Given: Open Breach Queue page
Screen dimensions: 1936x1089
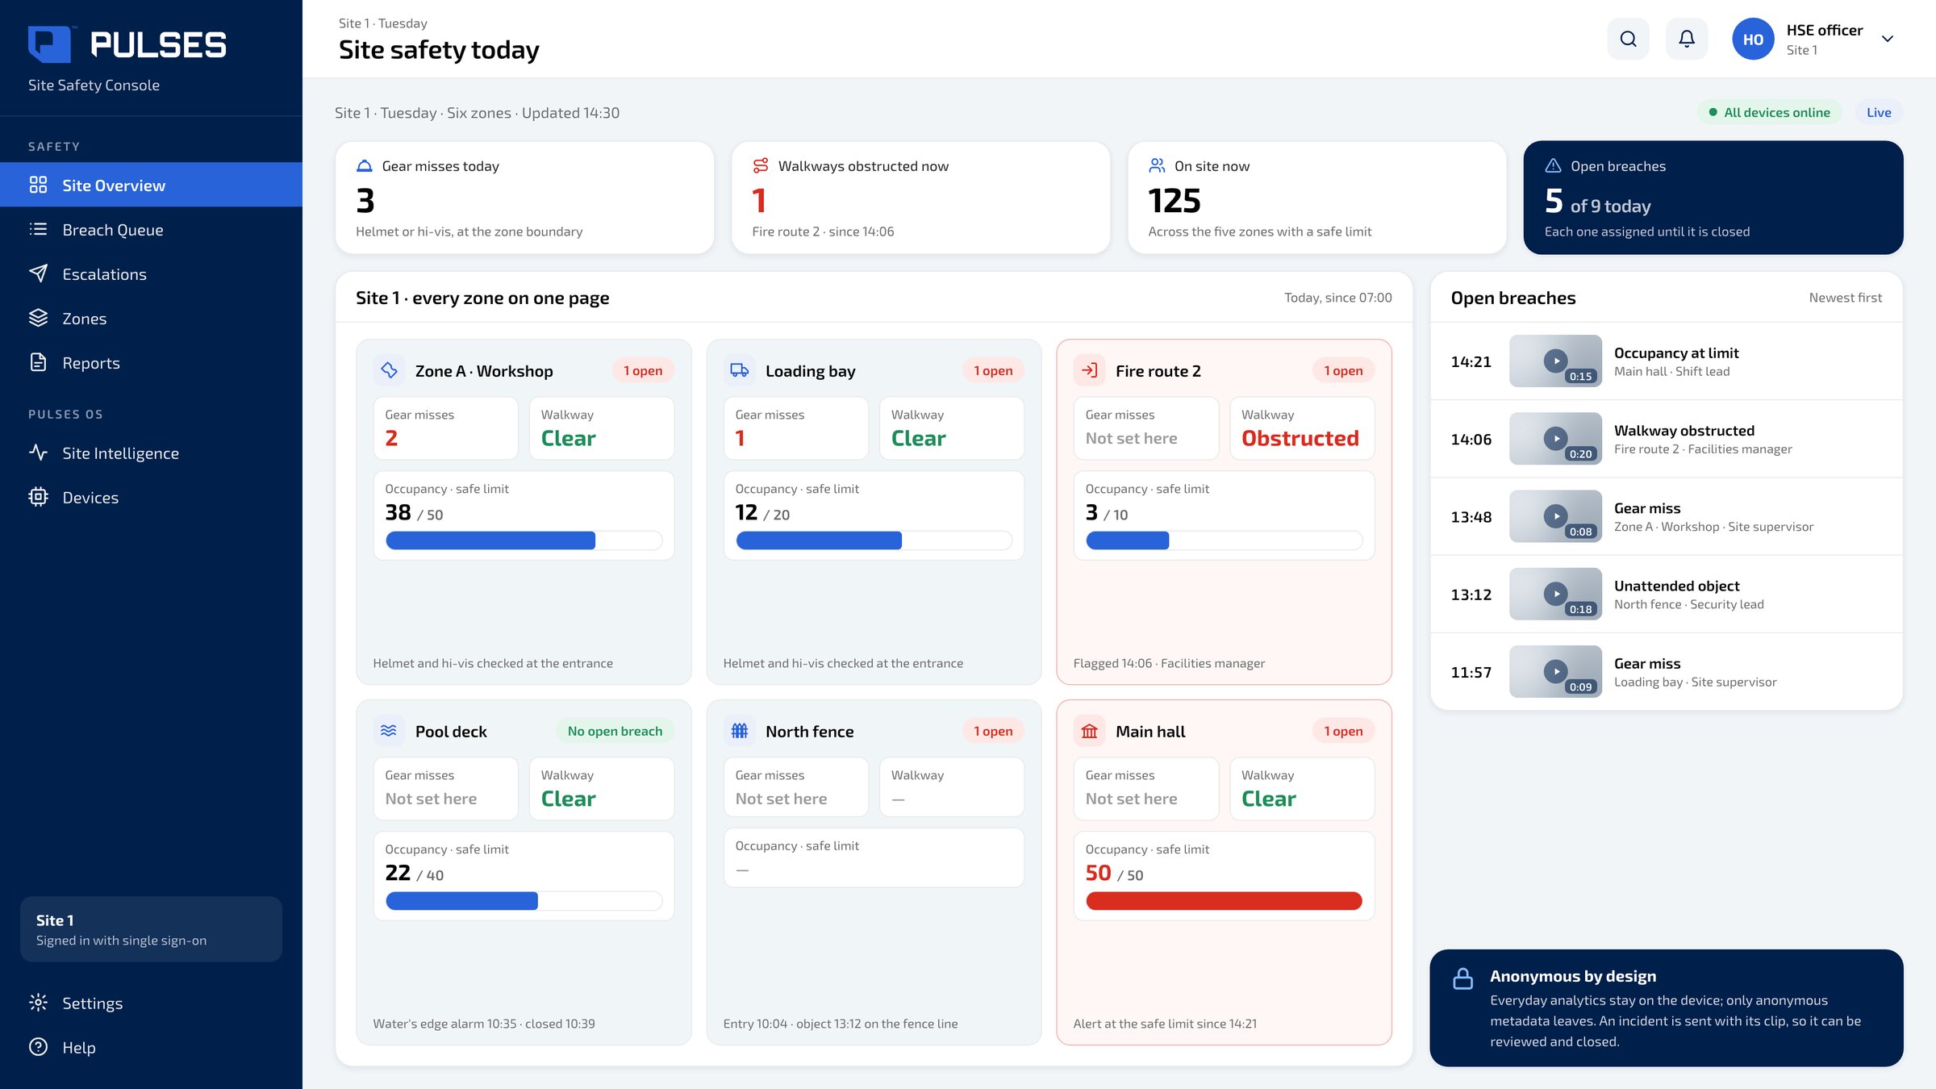Looking at the screenshot, I should (151, 229).
